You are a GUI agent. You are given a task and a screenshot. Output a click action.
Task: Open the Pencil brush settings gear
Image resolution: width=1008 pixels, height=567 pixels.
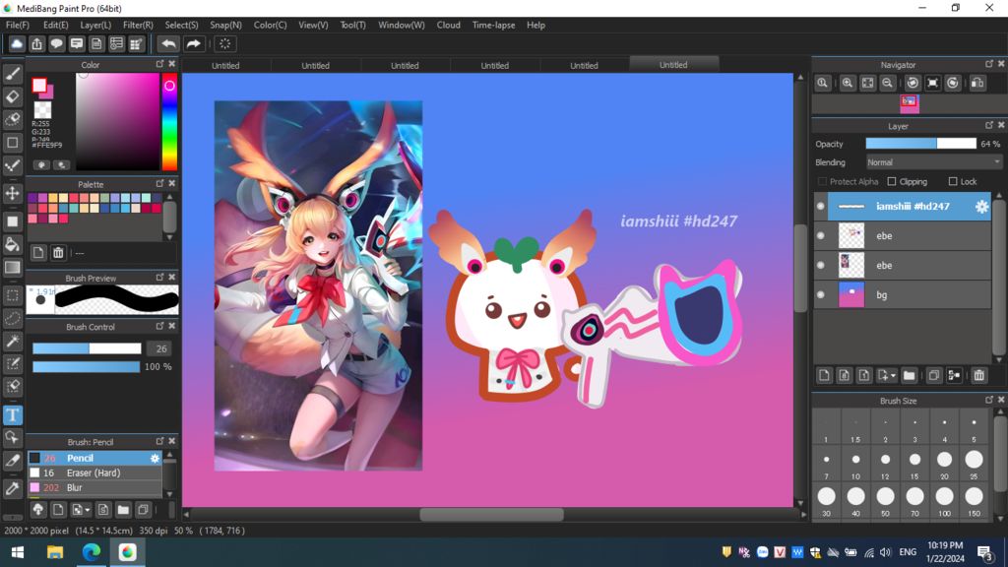(155, 459)
